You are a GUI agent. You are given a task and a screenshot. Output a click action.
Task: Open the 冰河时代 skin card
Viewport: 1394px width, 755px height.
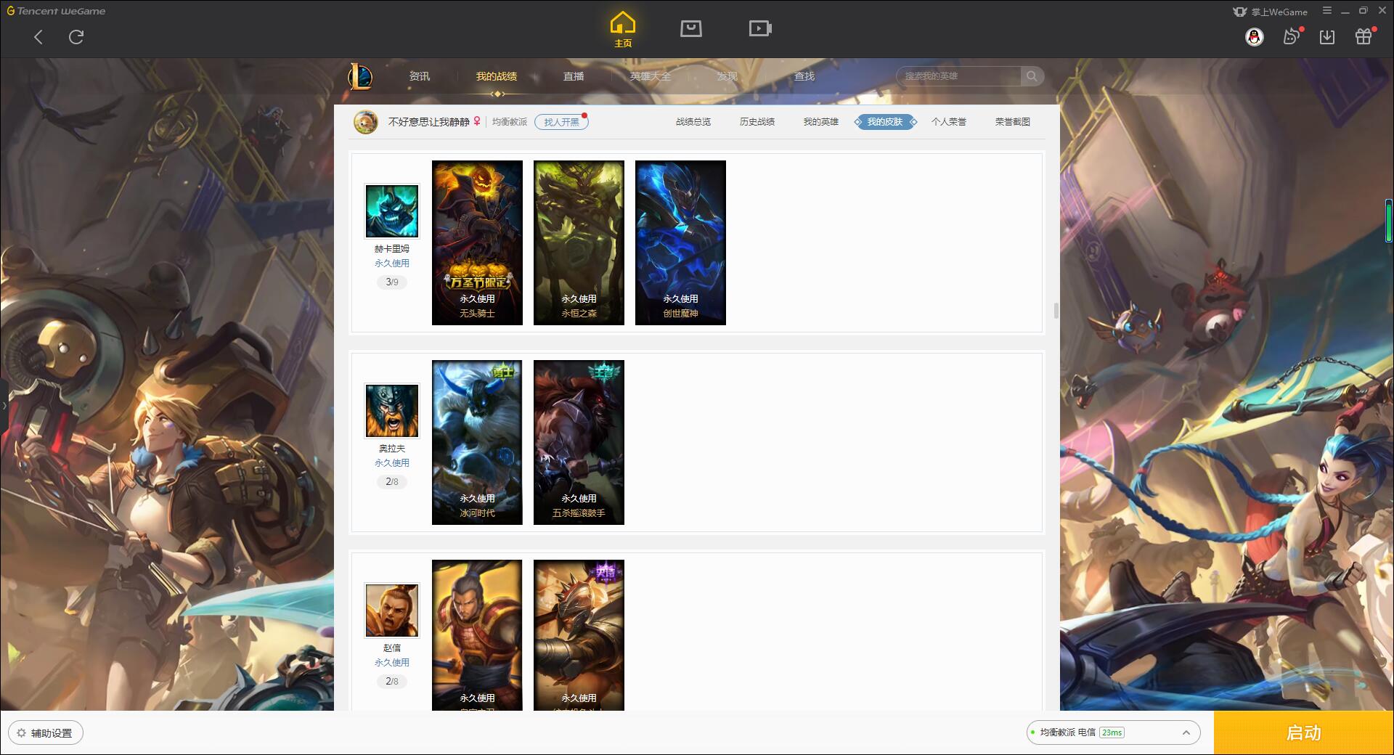coord(477,442)
